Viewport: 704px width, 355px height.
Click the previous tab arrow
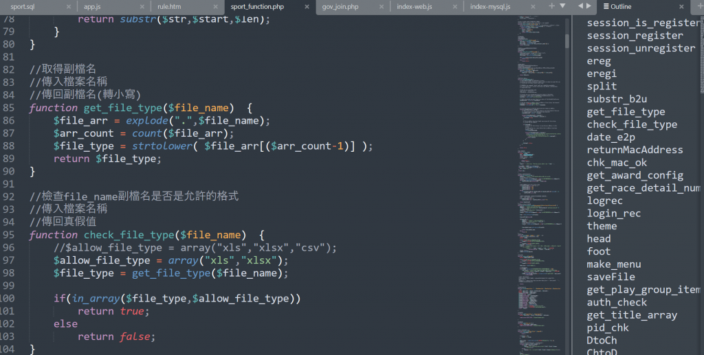tap(580, 5)
